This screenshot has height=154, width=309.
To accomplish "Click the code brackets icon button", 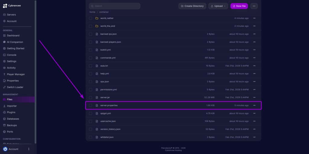I will coord(254,6).
